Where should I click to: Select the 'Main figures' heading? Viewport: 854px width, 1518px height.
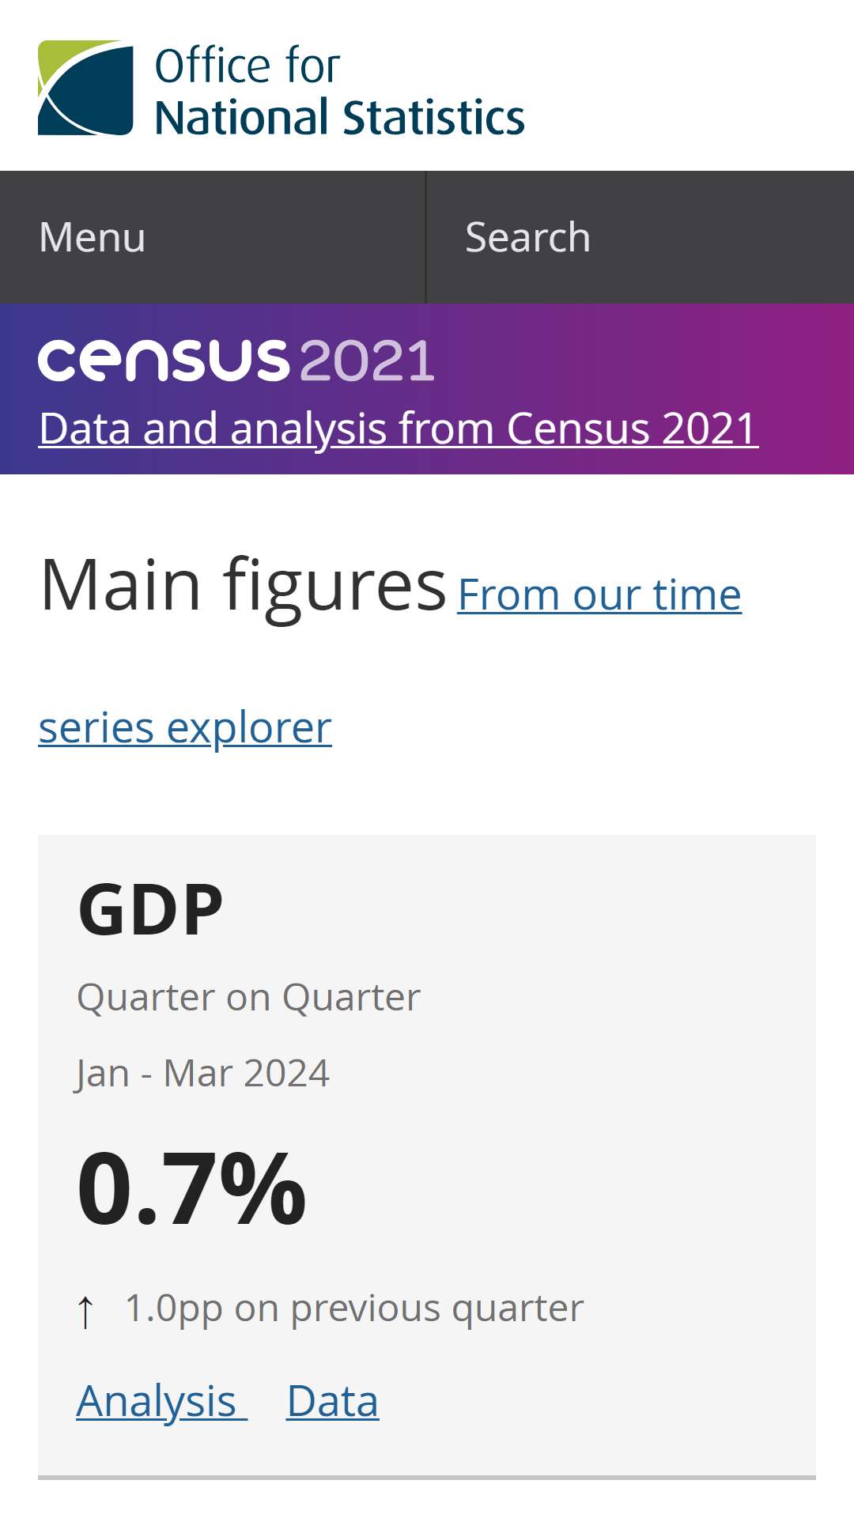(244, 585)
